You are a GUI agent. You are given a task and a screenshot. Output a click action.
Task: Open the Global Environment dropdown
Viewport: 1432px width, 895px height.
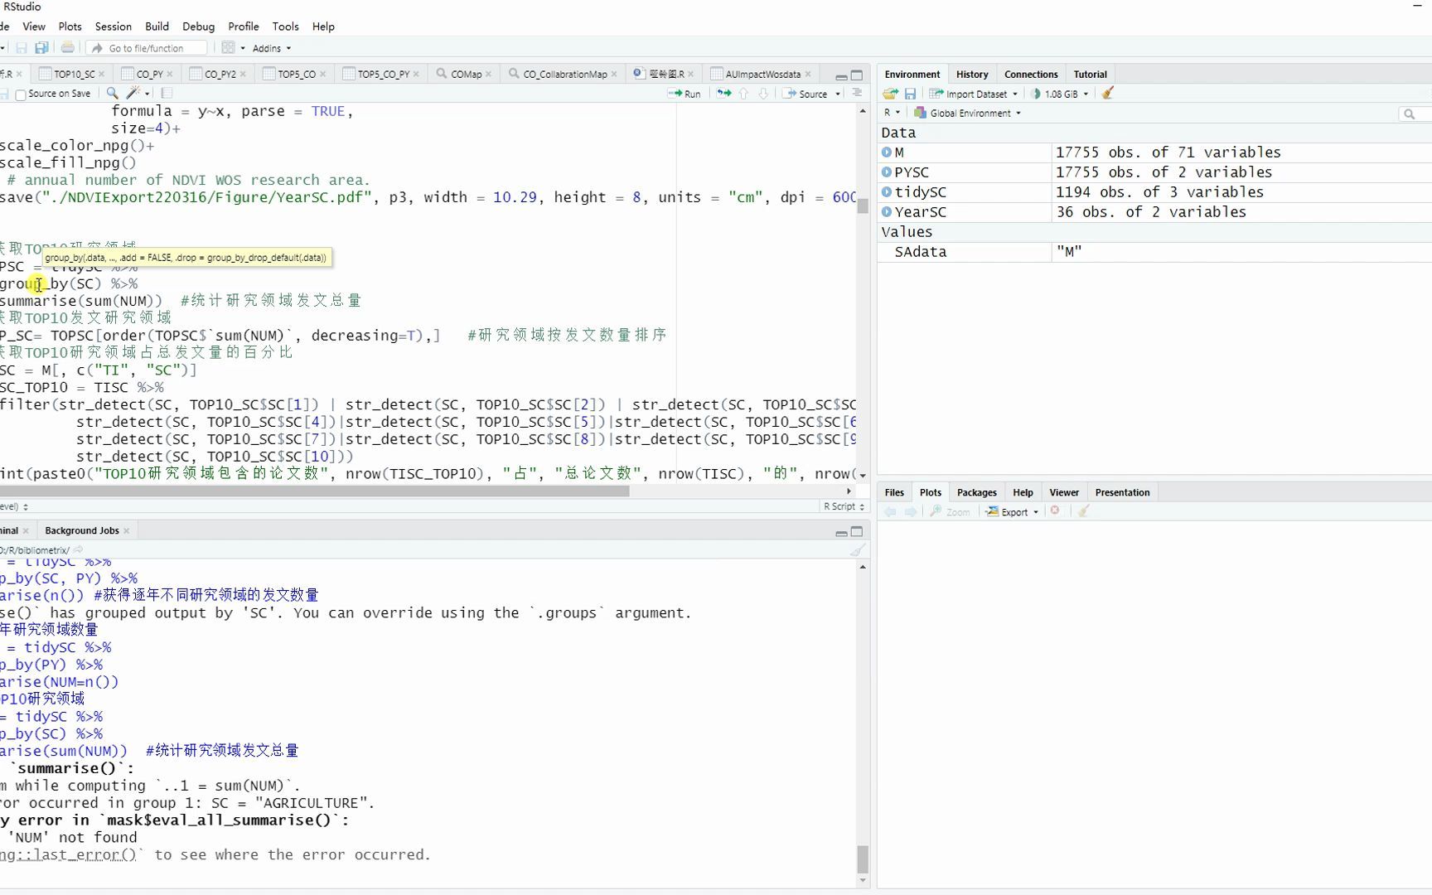pos(967,113)
